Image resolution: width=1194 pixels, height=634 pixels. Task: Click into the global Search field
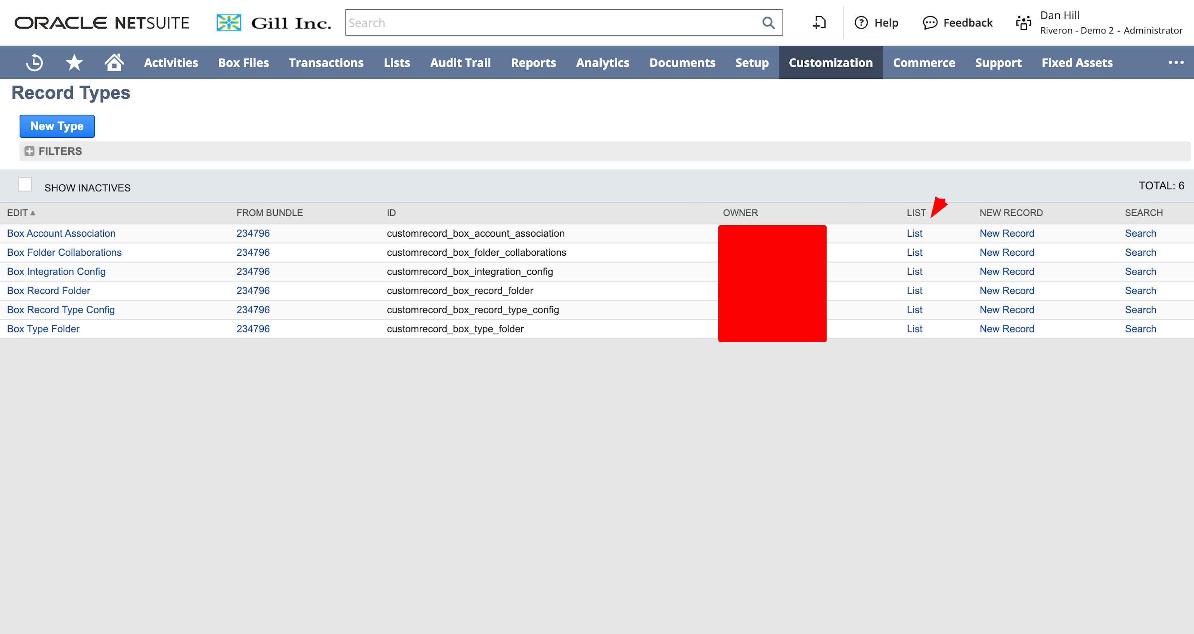tap(551, 23)
